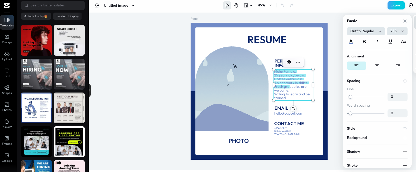Open the 49% zoom level dropdown

pos(265,5)
